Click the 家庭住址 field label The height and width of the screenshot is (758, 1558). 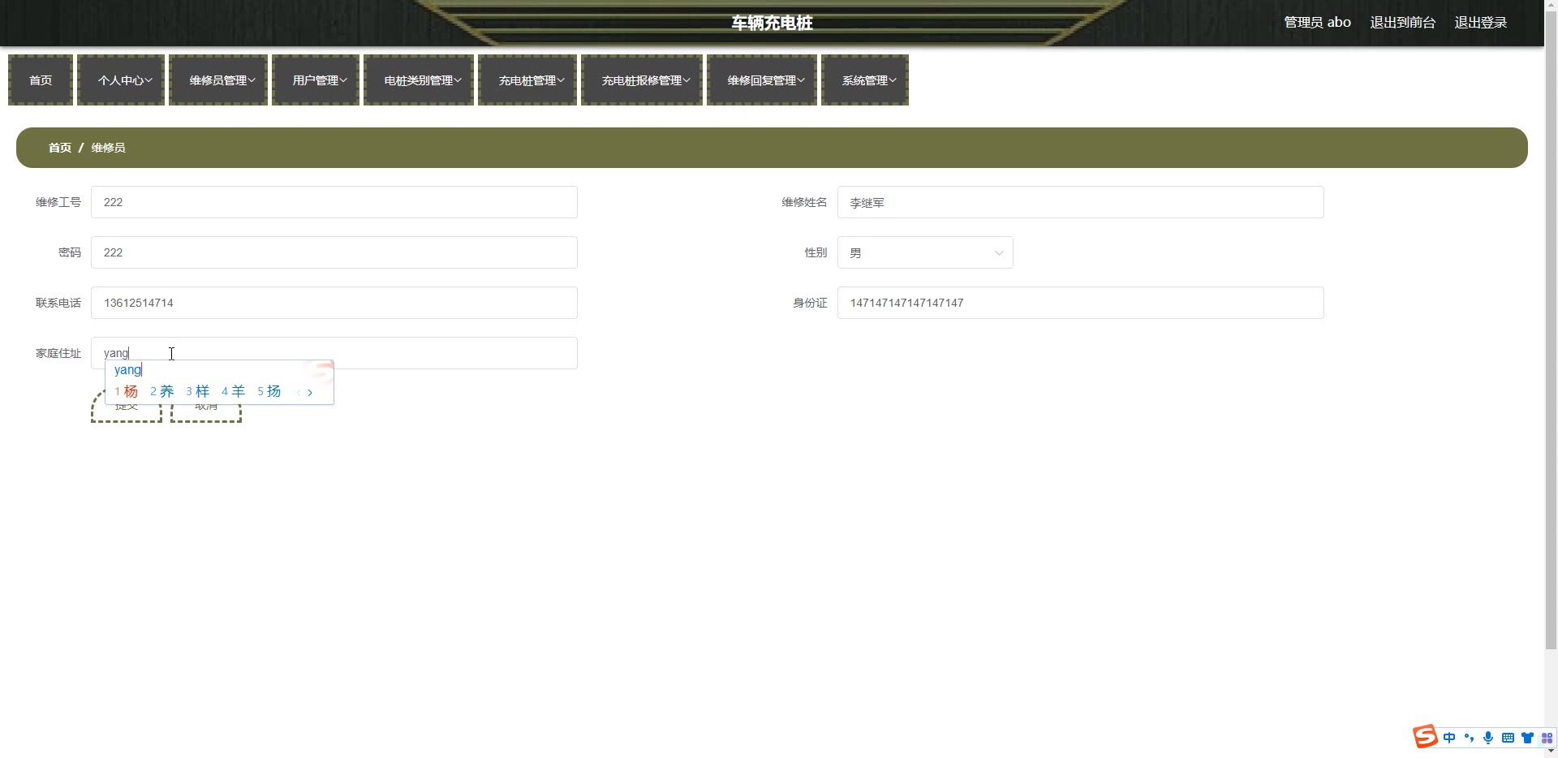point(58,353)
